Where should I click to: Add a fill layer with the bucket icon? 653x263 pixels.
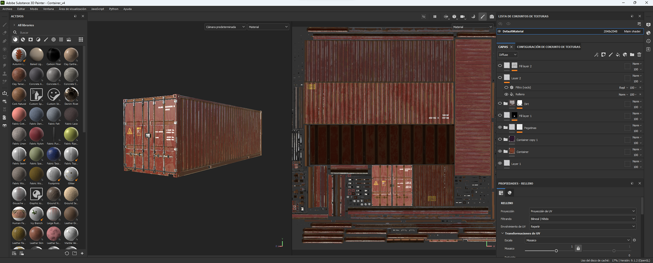(x=618, y=55)
